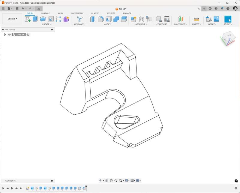The height and width of the screenshot is (193, 240).
Task: Redo the last undone action
Action: pos(30,9)
